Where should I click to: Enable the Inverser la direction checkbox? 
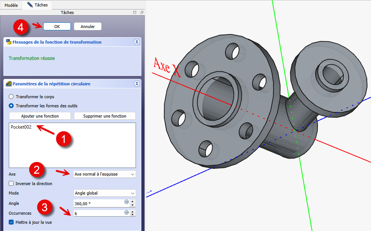click(11, 184)
